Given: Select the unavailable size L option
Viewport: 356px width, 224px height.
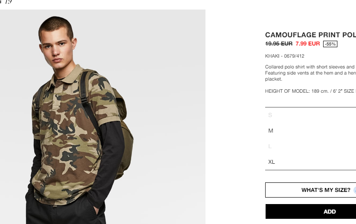Looking at the screenshot, I should coord(311,146).
